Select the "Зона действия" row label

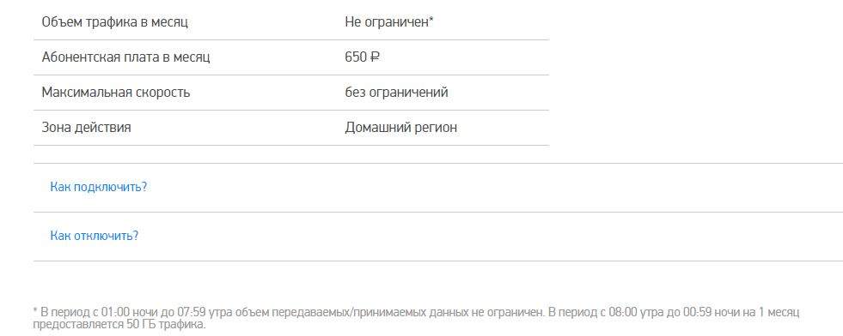coord(87,128)
